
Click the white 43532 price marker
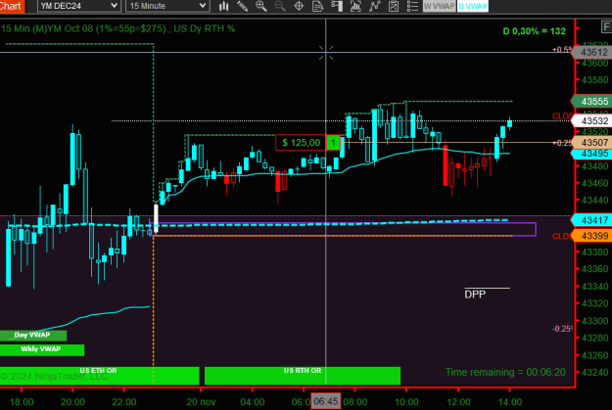pyautogui.click(x=592, y=121)
